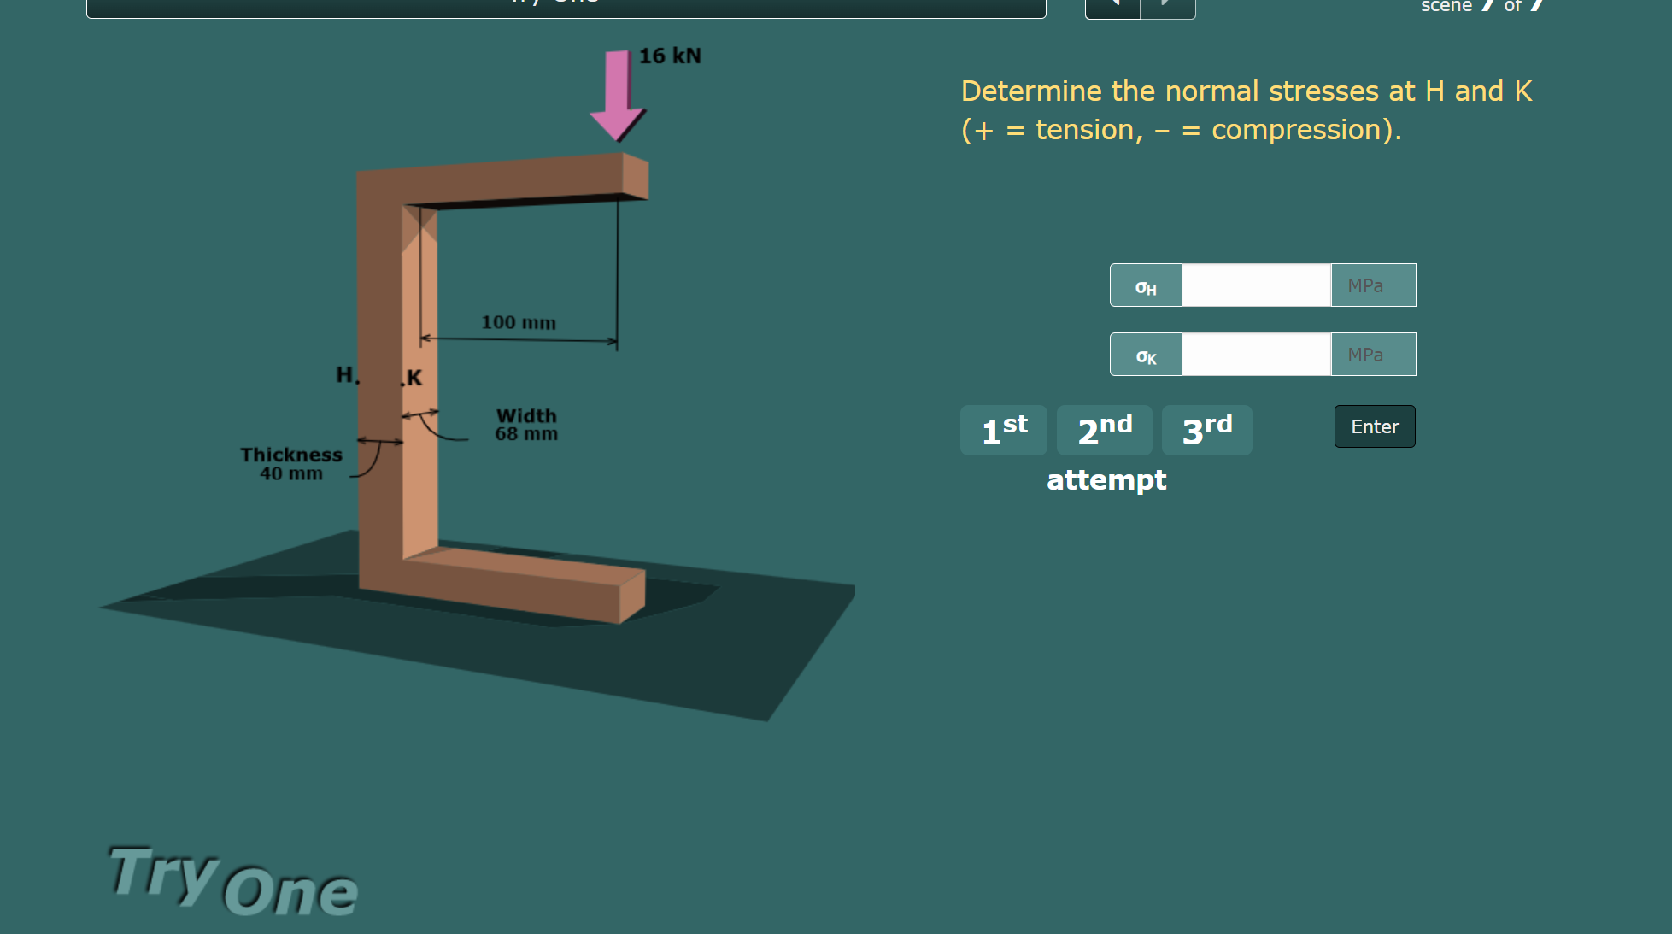Image resolution: width=1672 pixels, height=934 pixels.
Task: Click MPa unit beside σK field
Action: 1373,355
